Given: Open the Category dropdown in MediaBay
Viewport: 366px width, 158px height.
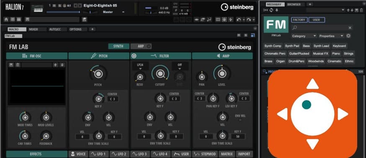Looking at the screenshot, I should tap(304, 36).
